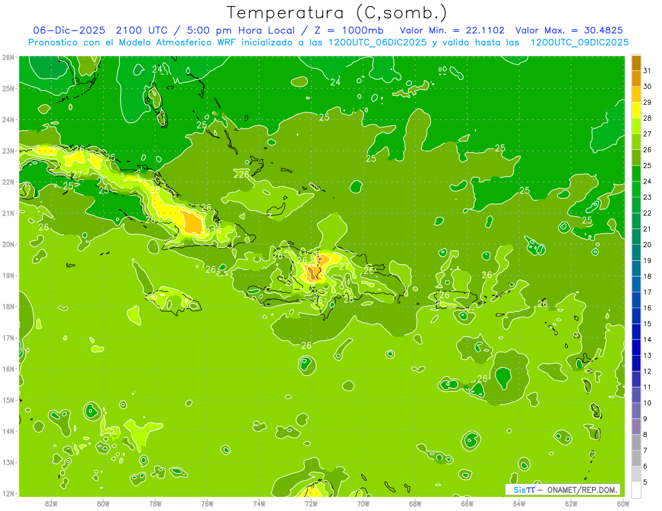The height and width of the screenshot is (511, 662).
Task: Click the latitude axis label '22N'
Action: (8, 182)
